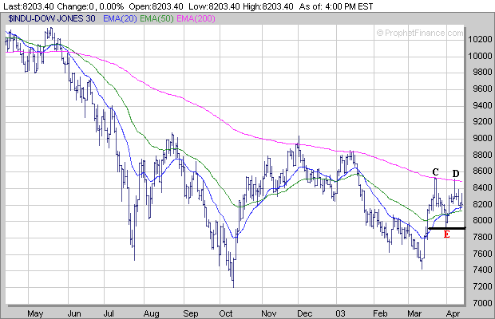This screenshot has height=319, width=495.
Task: Select the EMA(200) legend label
Action: tap(196, 18)
